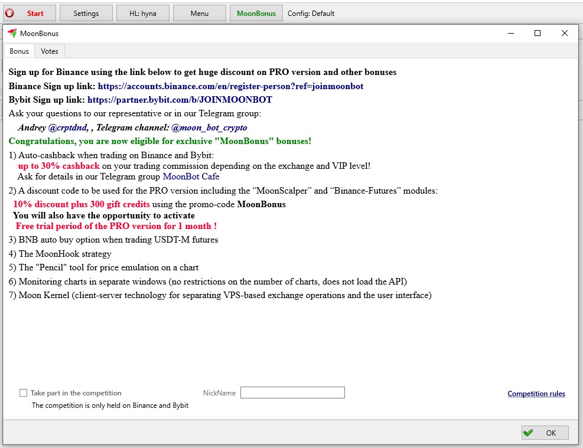Image resolution: width=583 pixels, height=448 pixels.
Task: Maximize the MoonBonus dialog window
Action: pos(537,34)
